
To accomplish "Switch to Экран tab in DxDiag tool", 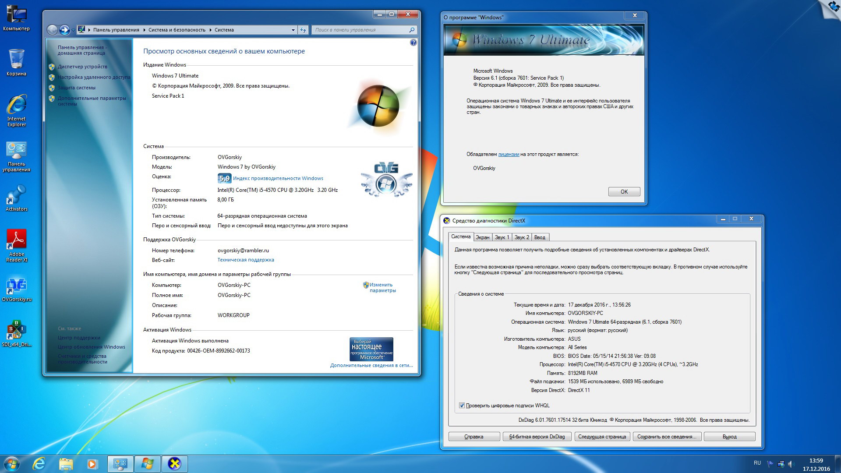I will 482,237.
